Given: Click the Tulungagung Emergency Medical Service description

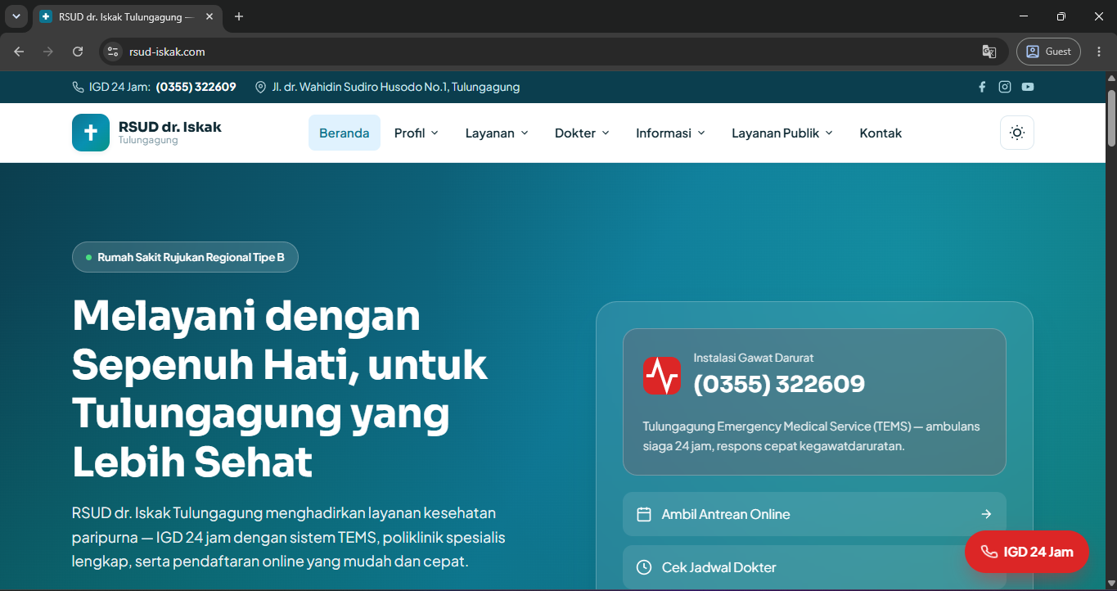Looking at the screenshot, I should [811, 436].
